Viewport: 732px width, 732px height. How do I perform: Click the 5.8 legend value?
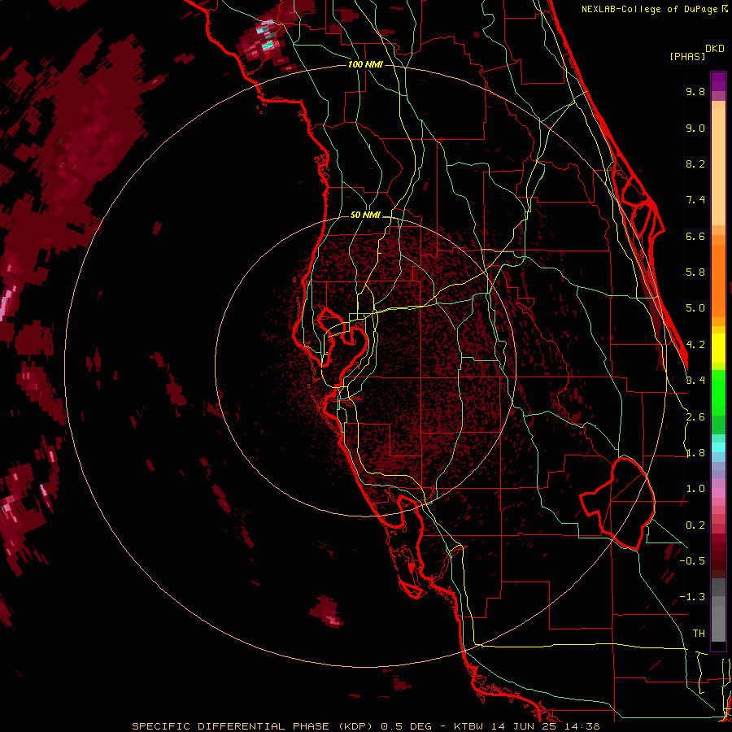tap(695, 272)
